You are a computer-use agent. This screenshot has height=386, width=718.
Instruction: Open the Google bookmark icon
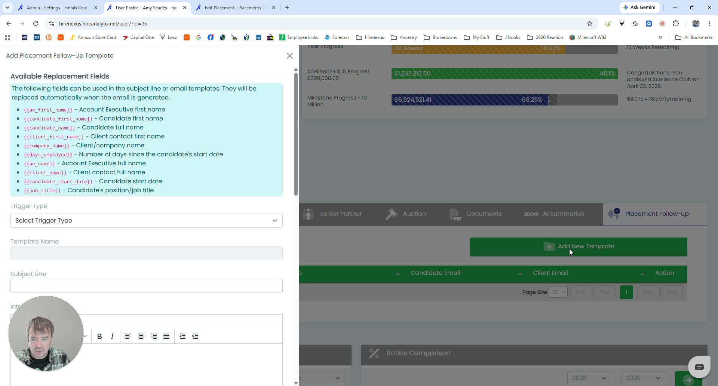click(x=199, y=37)
